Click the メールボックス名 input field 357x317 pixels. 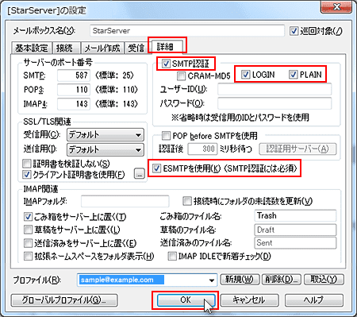187,31
